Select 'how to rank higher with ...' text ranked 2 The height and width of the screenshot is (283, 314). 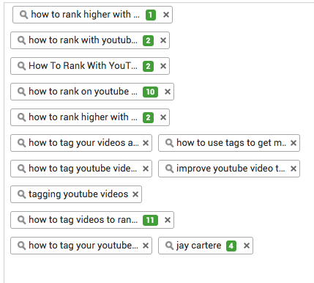click(x=83, y=117)
